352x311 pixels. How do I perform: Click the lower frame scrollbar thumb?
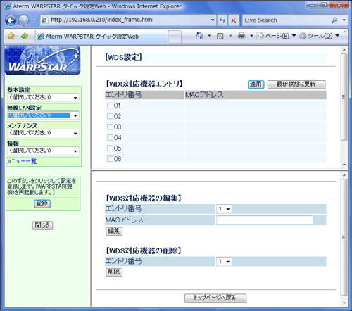pyautogui.click(x=344, y=237)
